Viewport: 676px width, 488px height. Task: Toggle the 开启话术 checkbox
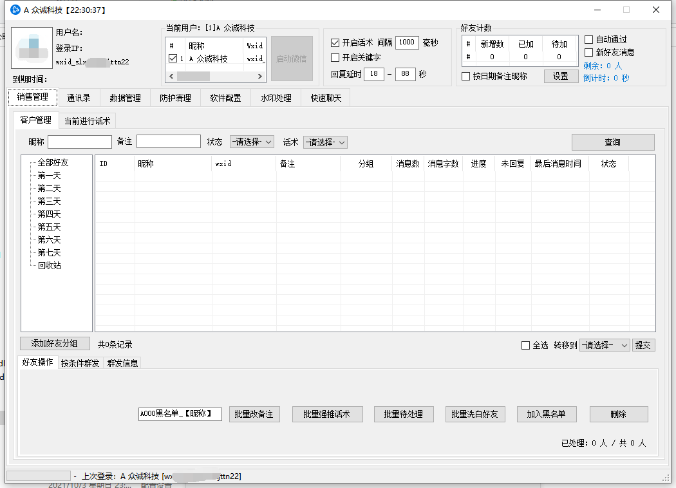[x=335, y=42]
